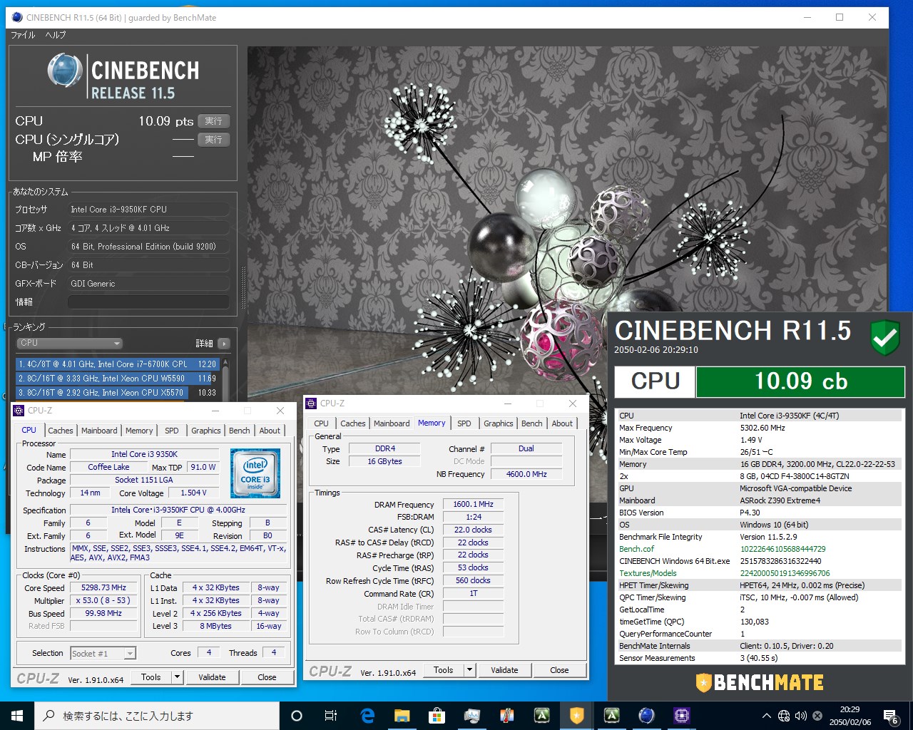The width and height of the screenshot is (913, 730).
Task: Click the Bench.cof green entry
Action: [x=636, y=549]
